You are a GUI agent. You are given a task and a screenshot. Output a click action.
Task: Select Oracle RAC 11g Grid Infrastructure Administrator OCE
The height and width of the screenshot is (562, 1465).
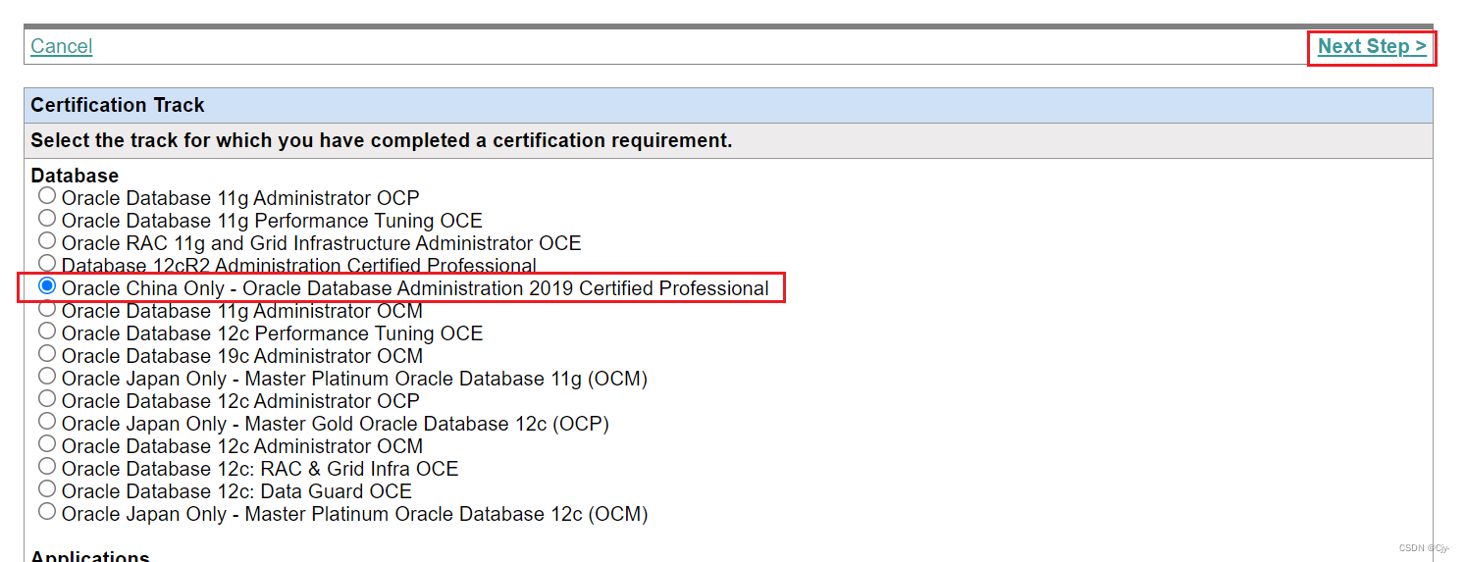coord(47,241)
